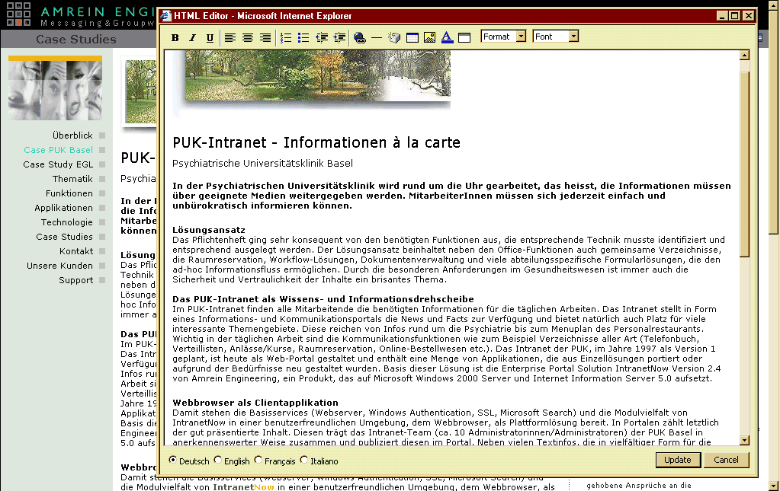Click Psychiatrische Universitätsklinik Basel subtitle in editor
Image resolution: width=780 pixels, height=491 pixels.
(262, 164)
